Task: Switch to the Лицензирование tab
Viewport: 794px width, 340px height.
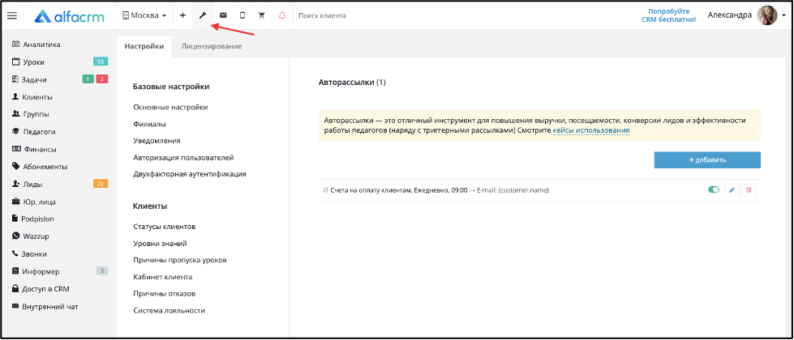Action: coord(211,46)
